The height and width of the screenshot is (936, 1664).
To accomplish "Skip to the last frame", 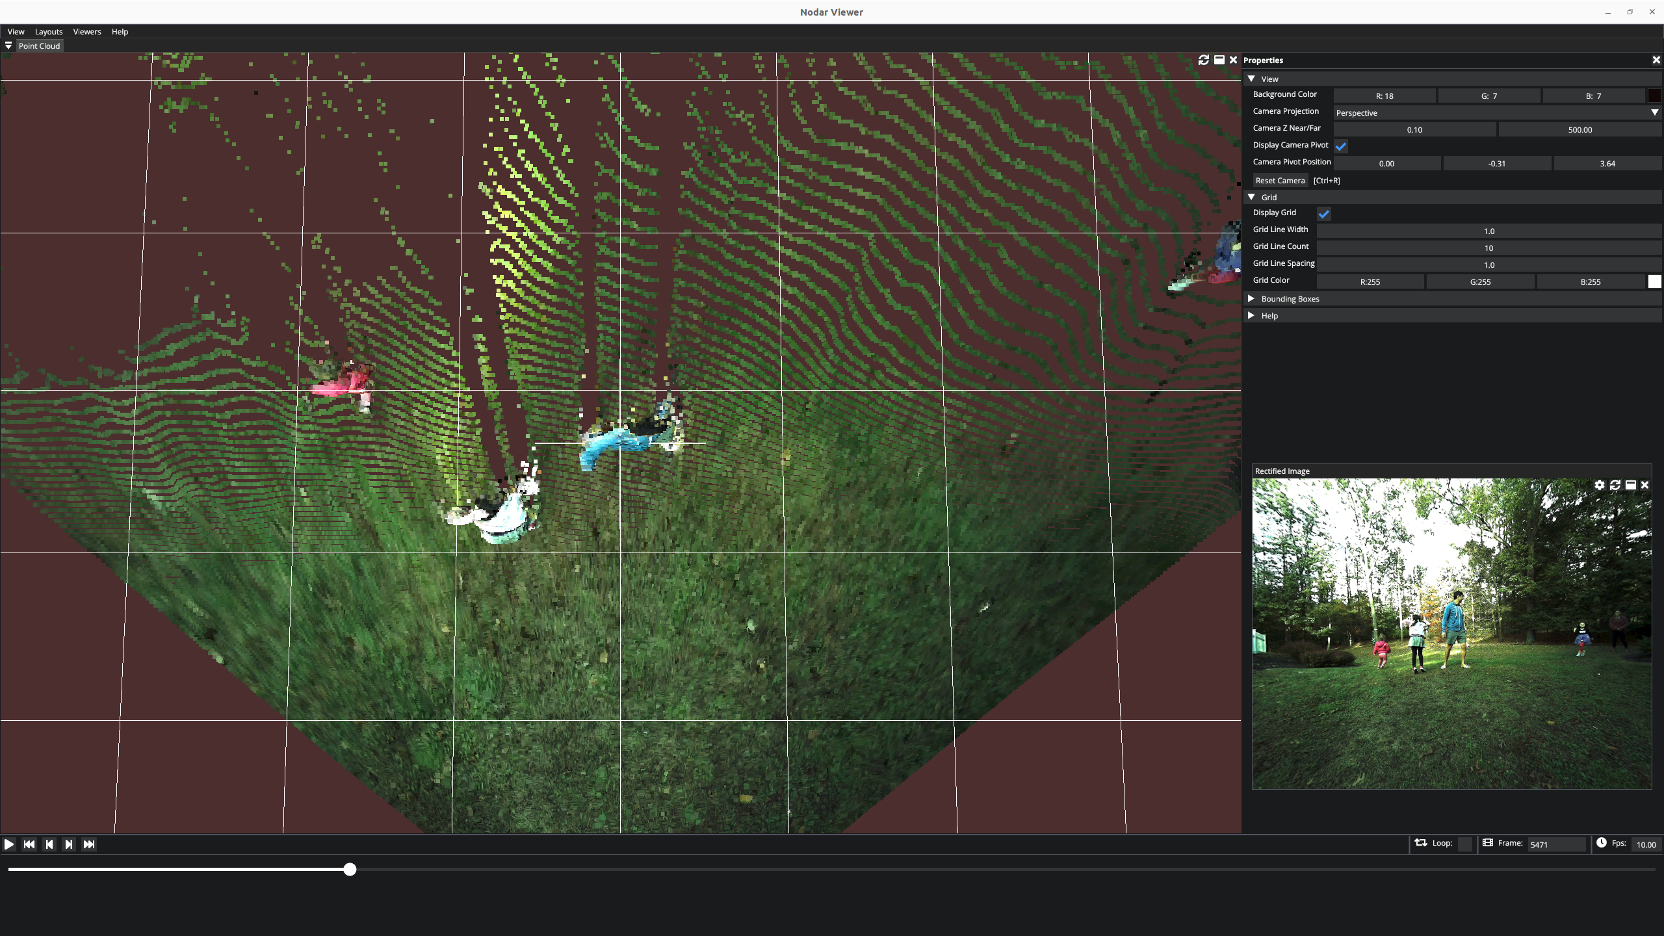I will pyautogui.click(x=89, y=844).
